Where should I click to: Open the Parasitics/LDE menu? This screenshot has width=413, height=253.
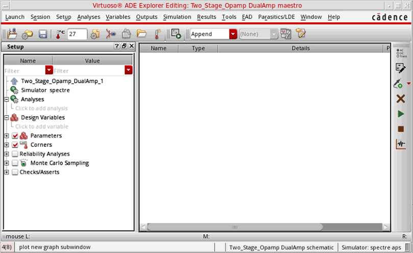276,17
